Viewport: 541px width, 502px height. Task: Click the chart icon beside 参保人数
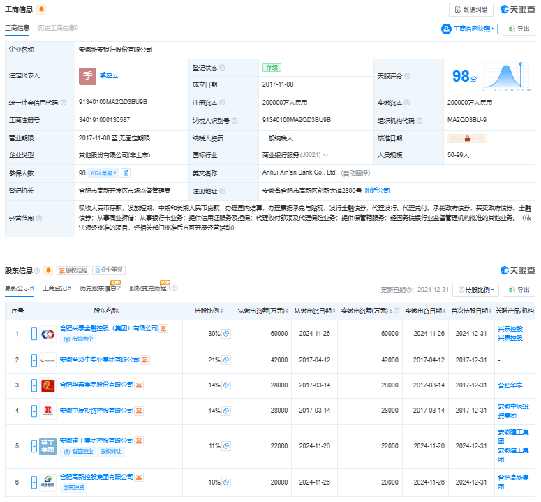click(x=126, y=172)
